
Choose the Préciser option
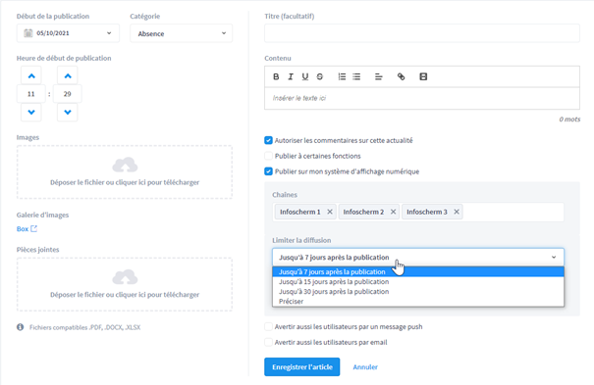pos(418,301)
